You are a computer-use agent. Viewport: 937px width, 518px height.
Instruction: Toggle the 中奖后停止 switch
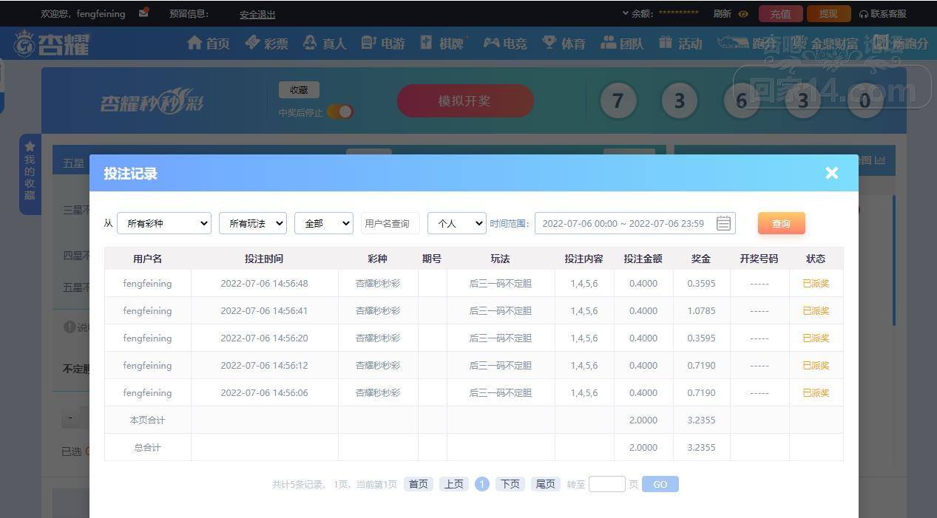(340, 112)
